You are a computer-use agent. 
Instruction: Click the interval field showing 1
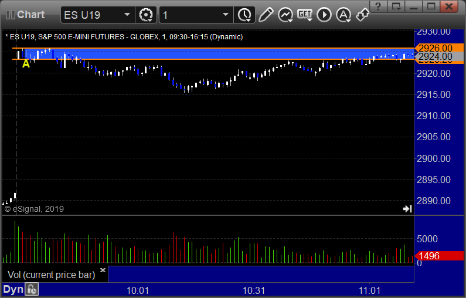196,15
